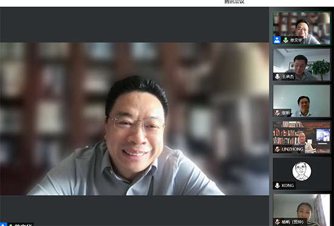334x226 pixels.
Task: Click the LINZHONG name label
Action: 293,149
